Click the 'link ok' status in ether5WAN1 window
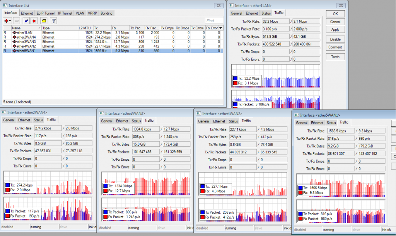 point(386,230)
